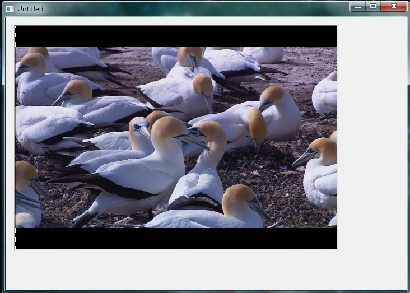Click the top black letterbox bar
Viewport: 410px width, 293px height.
[x=176, y=36]
